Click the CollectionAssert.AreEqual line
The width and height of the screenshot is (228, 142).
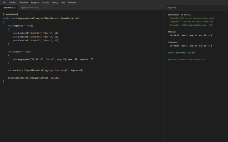(x=34, y=78)
